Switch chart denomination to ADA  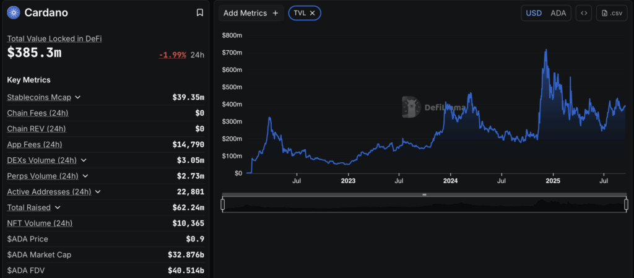pos(558,13)
